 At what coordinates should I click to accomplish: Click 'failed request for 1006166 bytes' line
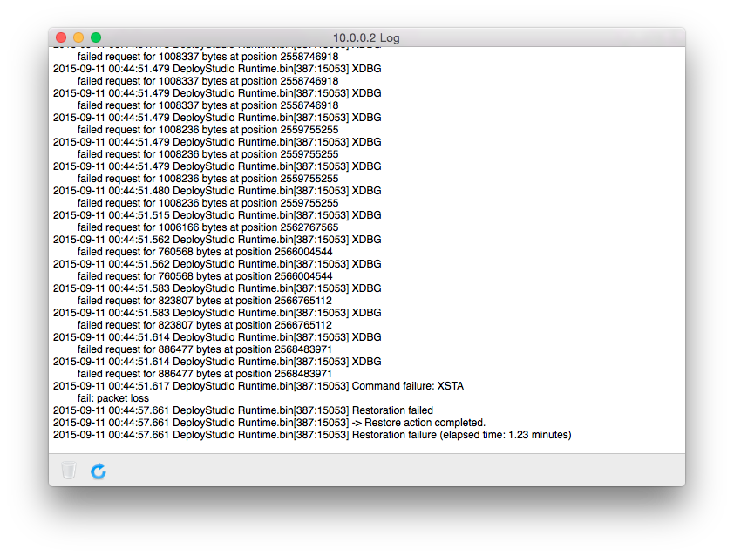[207, 227]
